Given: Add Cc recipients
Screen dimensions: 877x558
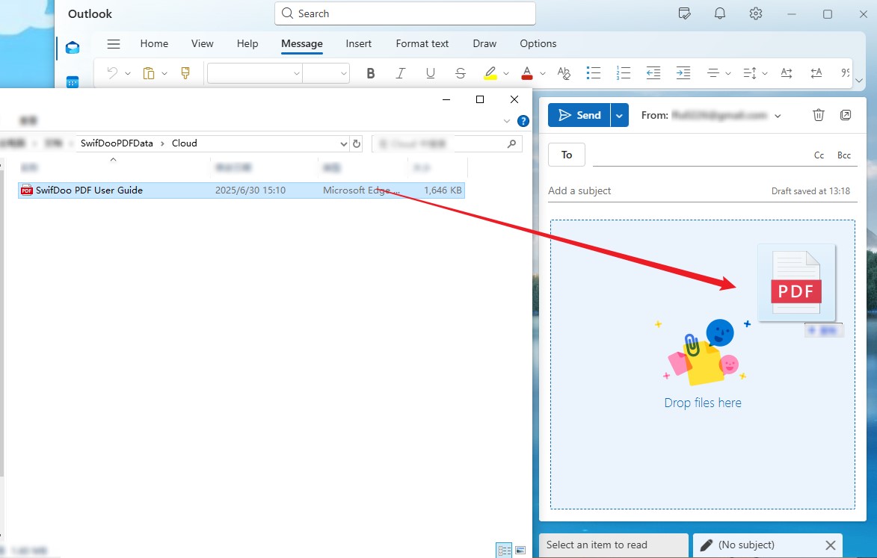Looking at the screenshot, I should point(819,155).
